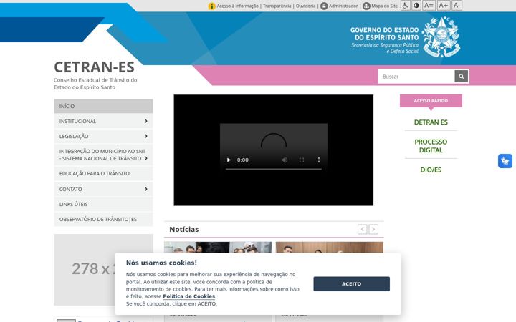This screenshot has width=516, height=322.
Task: Click the ACEITO cookie button
Action: point(351,284)
